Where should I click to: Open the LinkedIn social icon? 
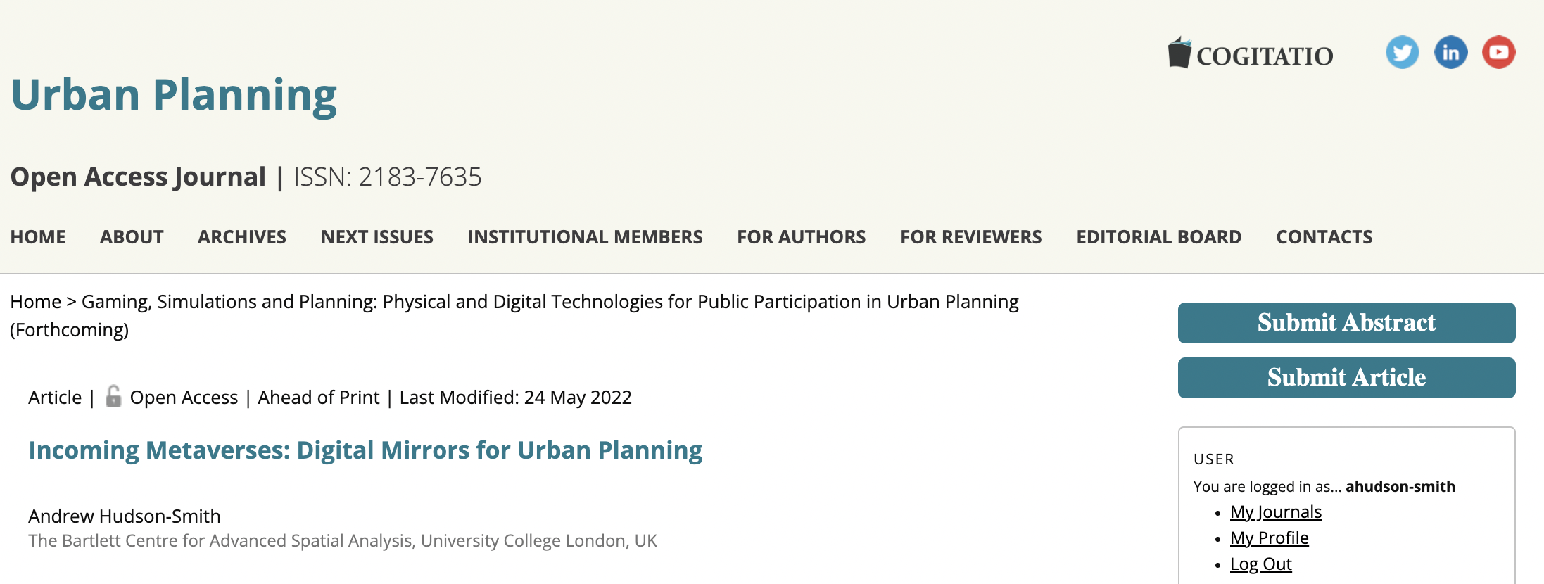(1450, 52)
